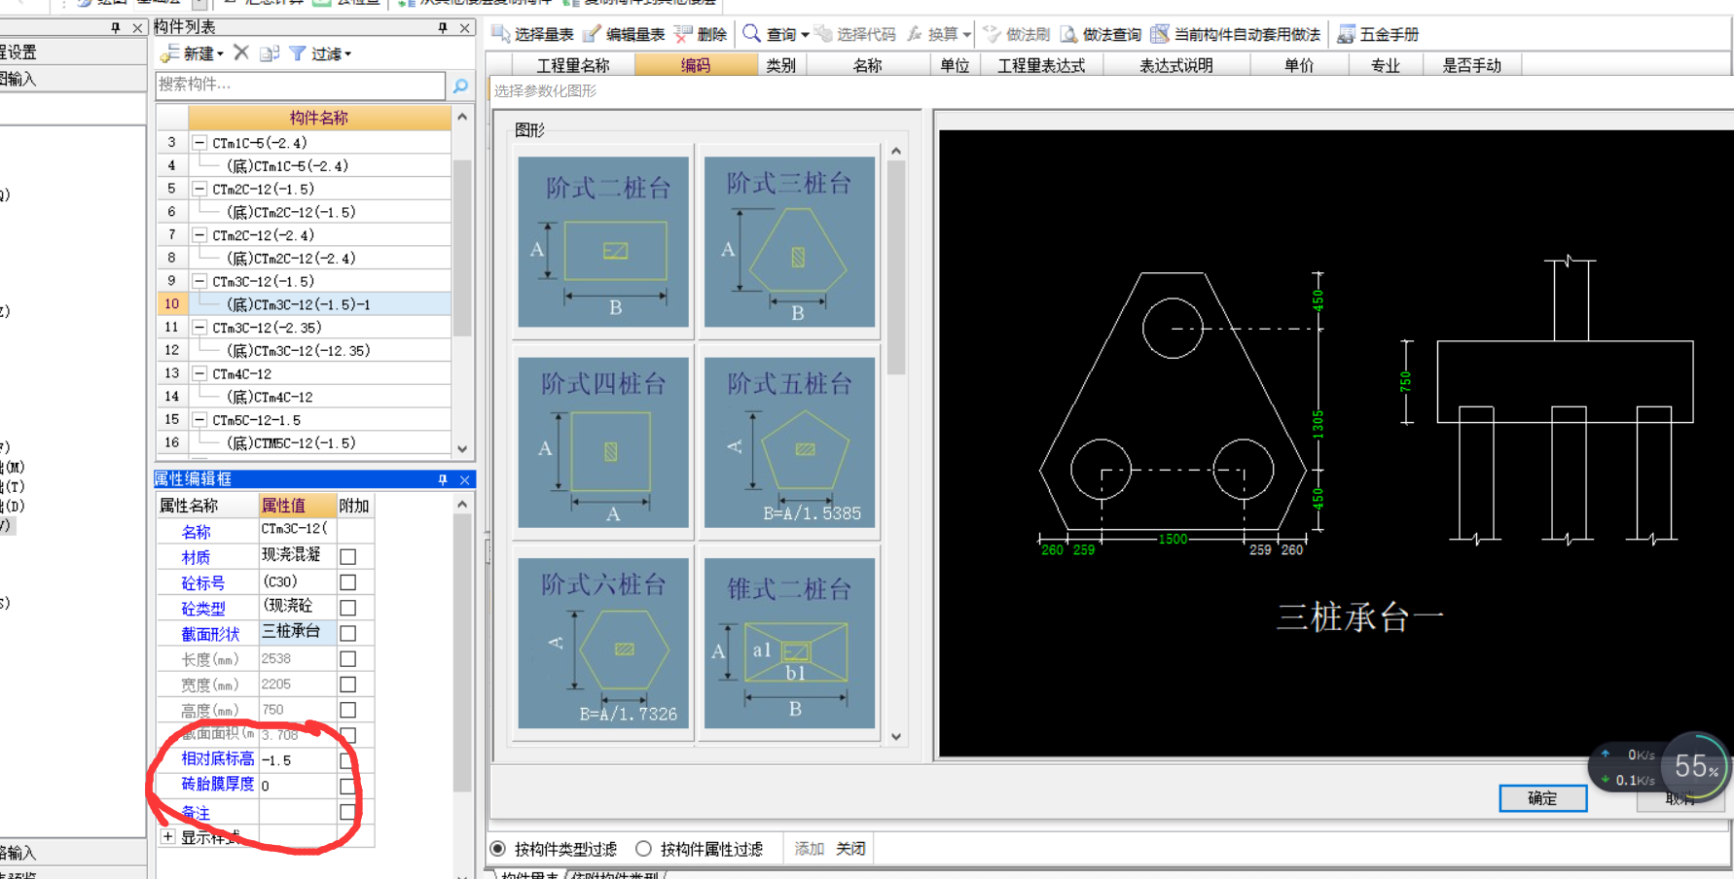Open the 新建 dropdown arrow
The width and height of the screenshot is (1734, 879).
221,54
